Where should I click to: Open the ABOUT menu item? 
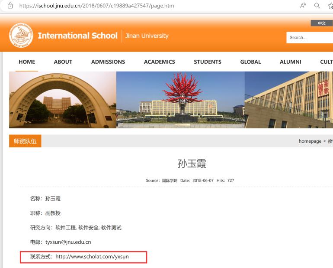click(x=63, y=62)
